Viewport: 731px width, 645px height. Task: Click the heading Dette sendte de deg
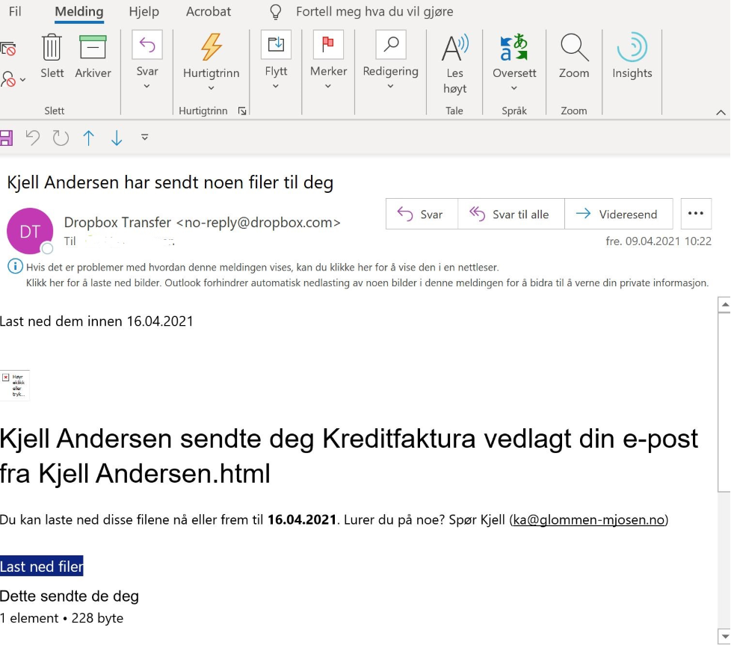pos(70,596)
